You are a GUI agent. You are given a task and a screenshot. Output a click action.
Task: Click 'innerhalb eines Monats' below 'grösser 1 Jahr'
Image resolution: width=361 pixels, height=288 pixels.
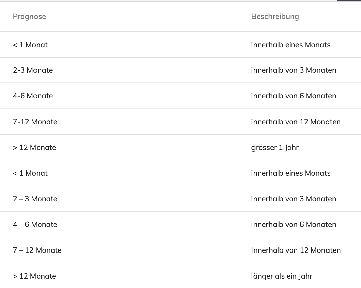coord(291,173)
